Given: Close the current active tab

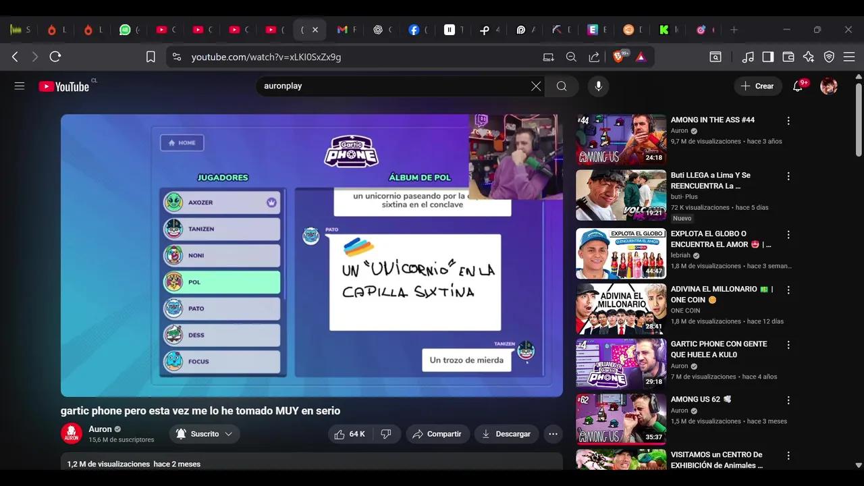Looking at the screenshot, I should click(315, 30).
